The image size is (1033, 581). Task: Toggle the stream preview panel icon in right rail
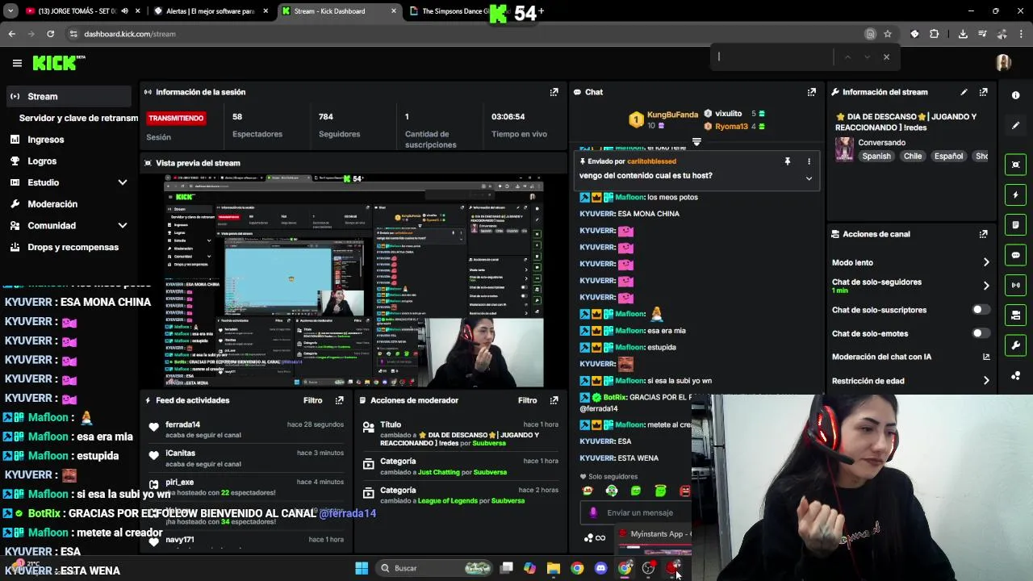pos(1015,165)
